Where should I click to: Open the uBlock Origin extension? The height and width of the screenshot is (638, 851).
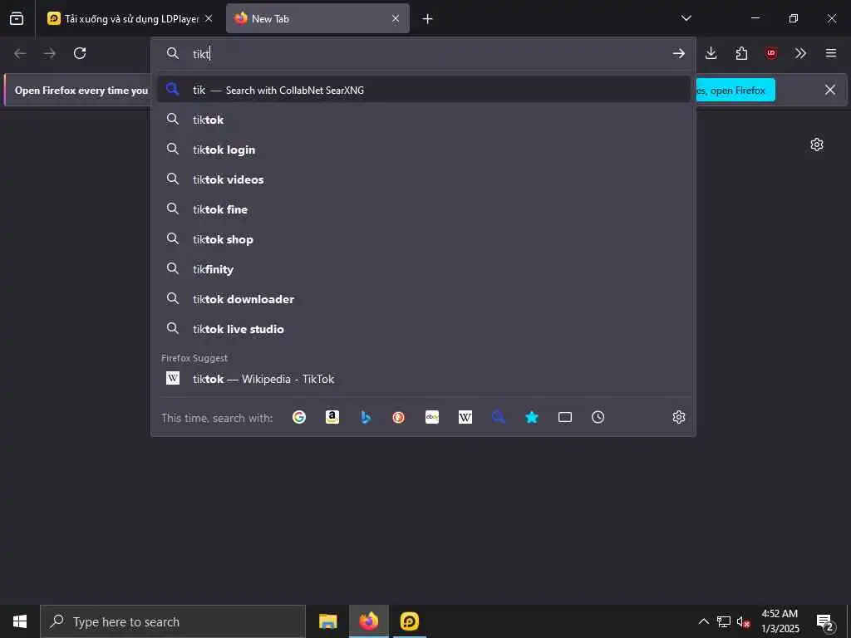click(770, 53)
